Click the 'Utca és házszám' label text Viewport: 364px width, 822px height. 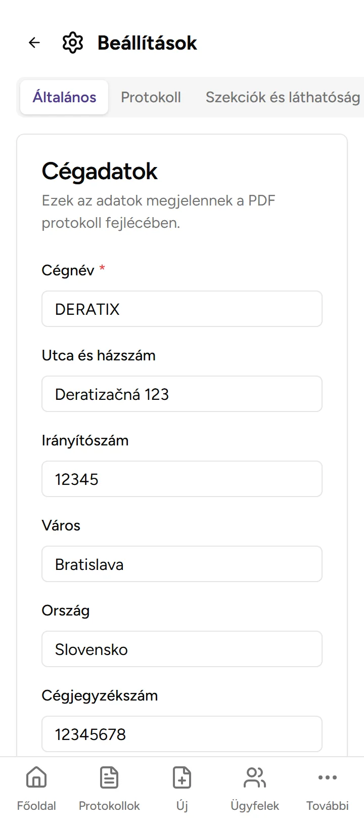pos(99,355)
